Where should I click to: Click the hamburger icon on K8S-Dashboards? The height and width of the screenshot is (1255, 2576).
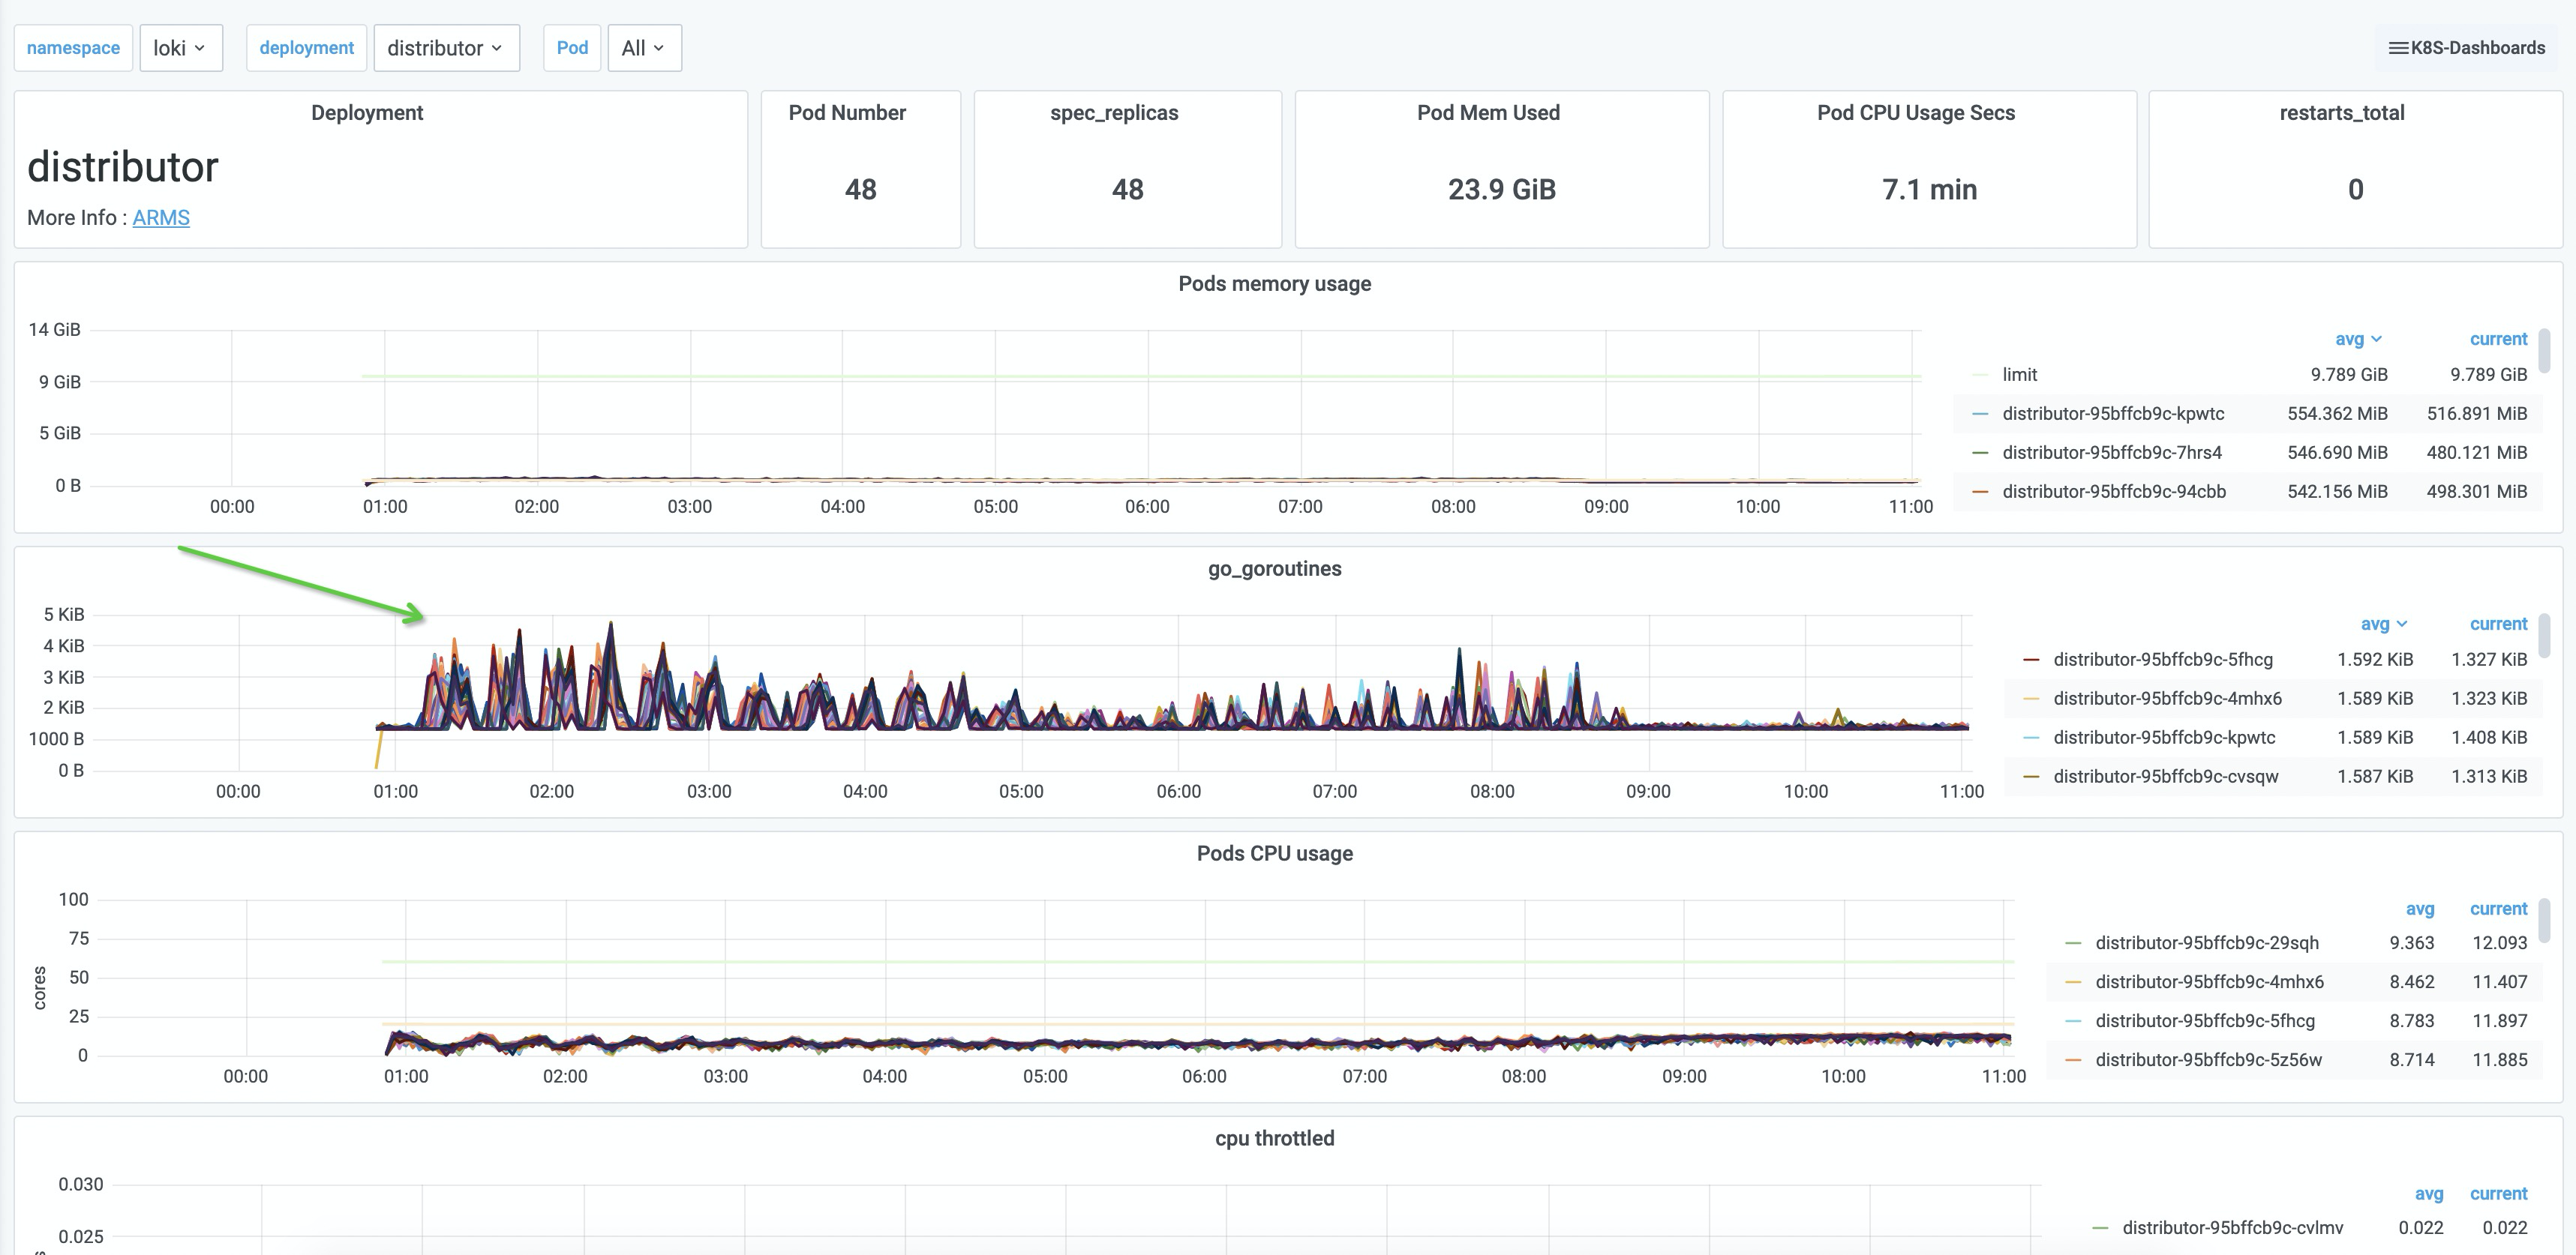point(2399,47)
